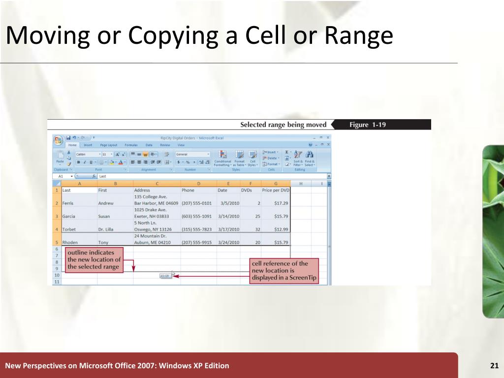504x378 pixels.
Task: Activate the Format Painter brush
Action: 68,164
